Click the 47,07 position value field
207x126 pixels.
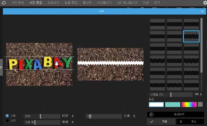[x=65, y=116]
